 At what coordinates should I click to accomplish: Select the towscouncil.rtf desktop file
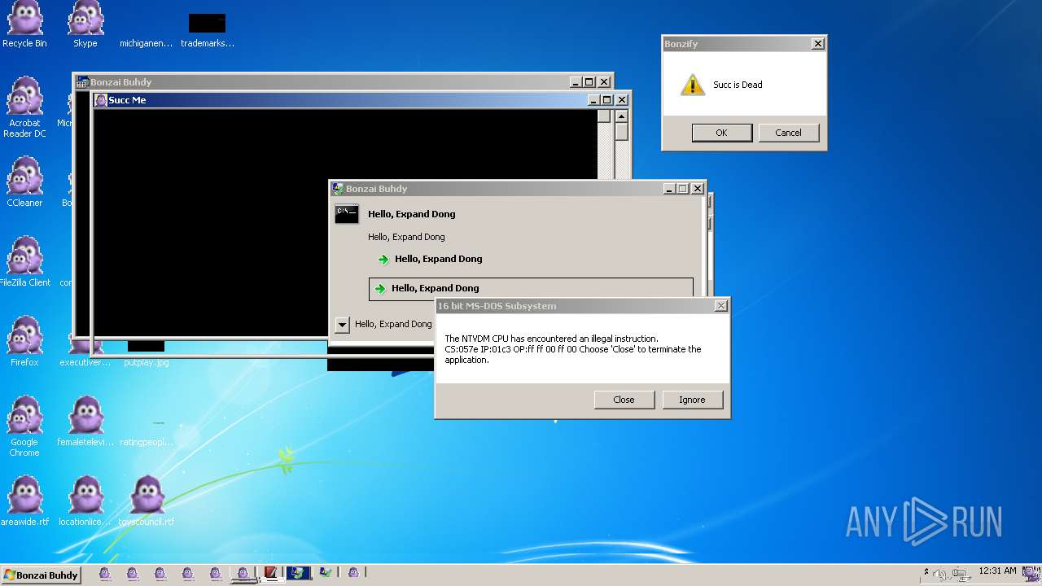point(147,501)
